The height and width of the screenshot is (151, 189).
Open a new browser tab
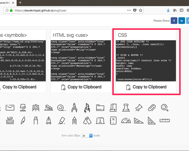point(20,3)
